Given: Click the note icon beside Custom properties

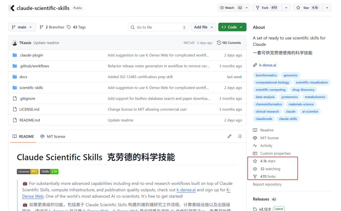Looking at the screenshot, I should (x=255, y=153).
